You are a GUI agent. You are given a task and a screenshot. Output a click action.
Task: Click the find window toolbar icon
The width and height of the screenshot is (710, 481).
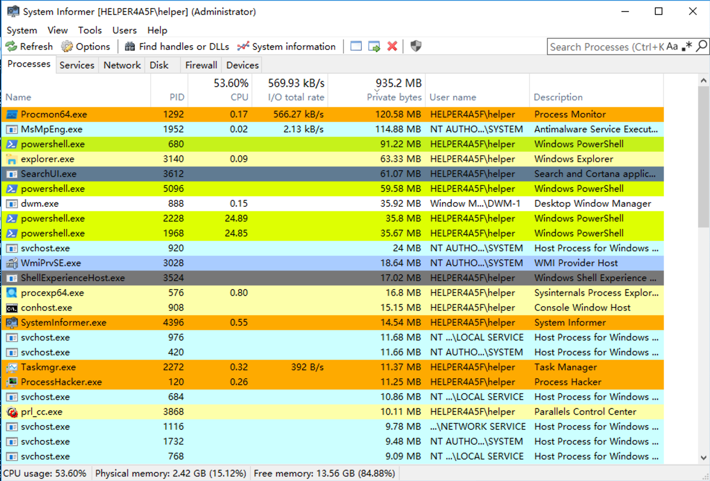point(356,46)
